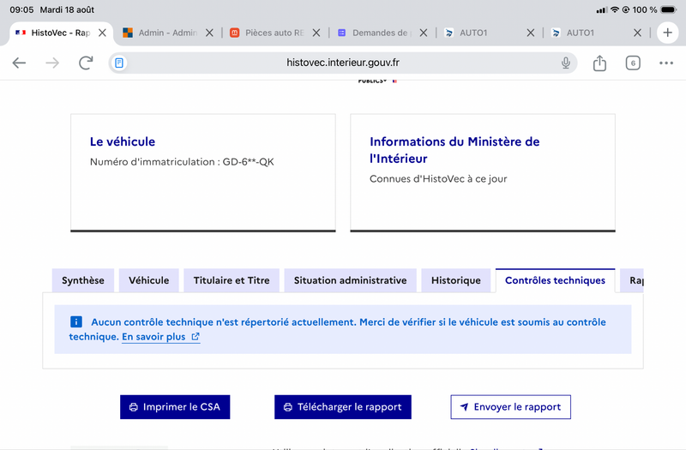686x450 pixels.
Task: Click the Imprimer le CSA button
Action: click(x=175, y=407)
